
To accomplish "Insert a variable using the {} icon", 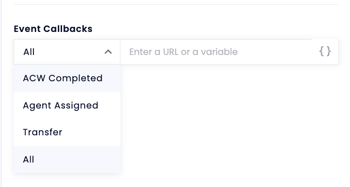I will pos(325,52).
